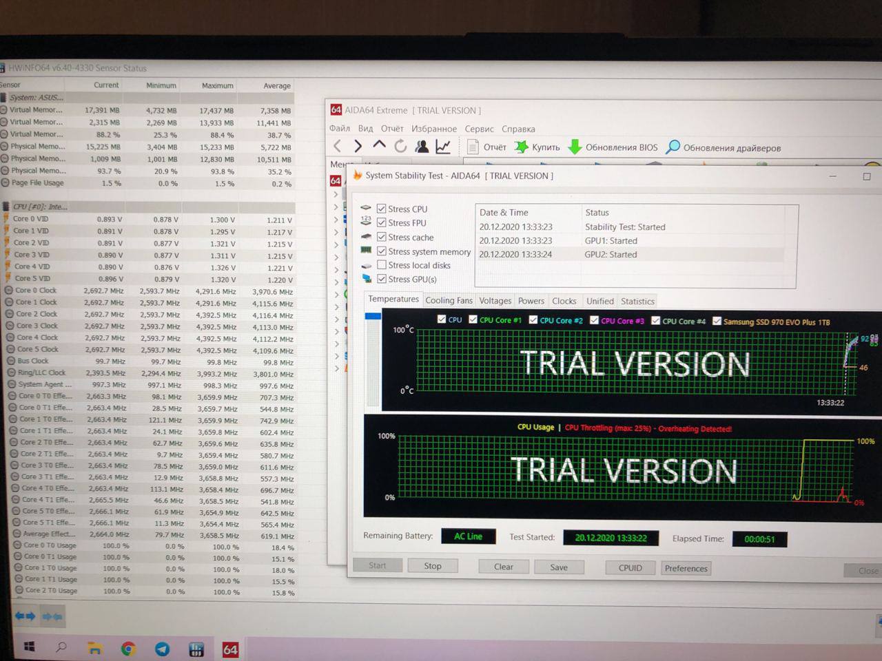This screenshot has width=882, height=661.
Task: Click the Купить toolbar button
Action: click(537, 147)
